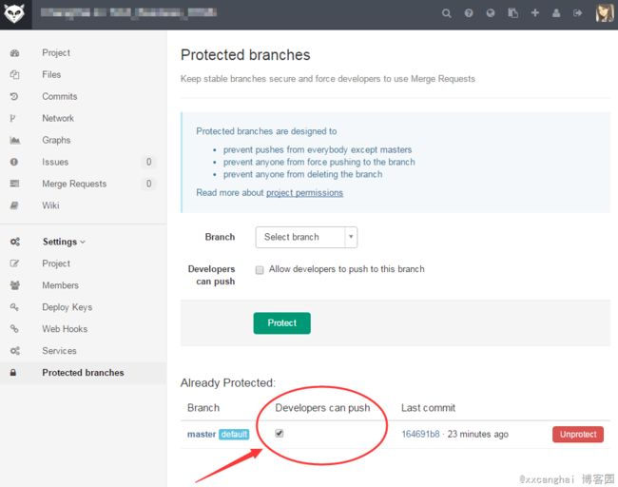Open Network in sidebar
618x487 pixels.
point(58,118)
